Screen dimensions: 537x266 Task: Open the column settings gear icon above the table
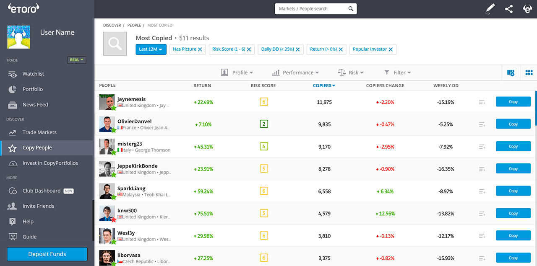[x=511, y=72]
